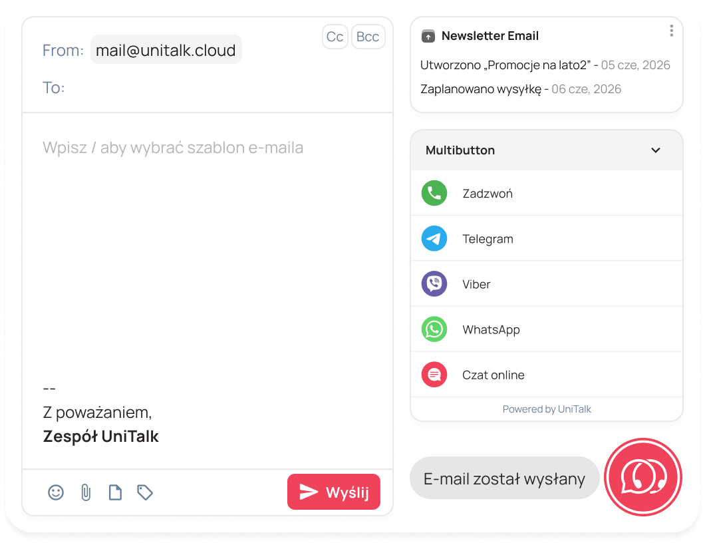The image size is (705, 543).
Task: Choose the WhatsApp option
Action: (x=547, y=329)
